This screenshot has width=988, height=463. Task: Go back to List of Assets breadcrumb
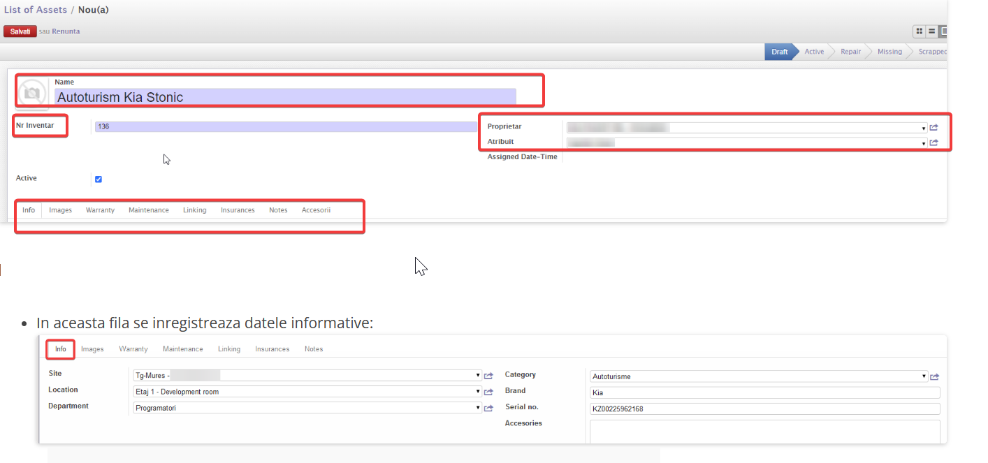point(36,10)
